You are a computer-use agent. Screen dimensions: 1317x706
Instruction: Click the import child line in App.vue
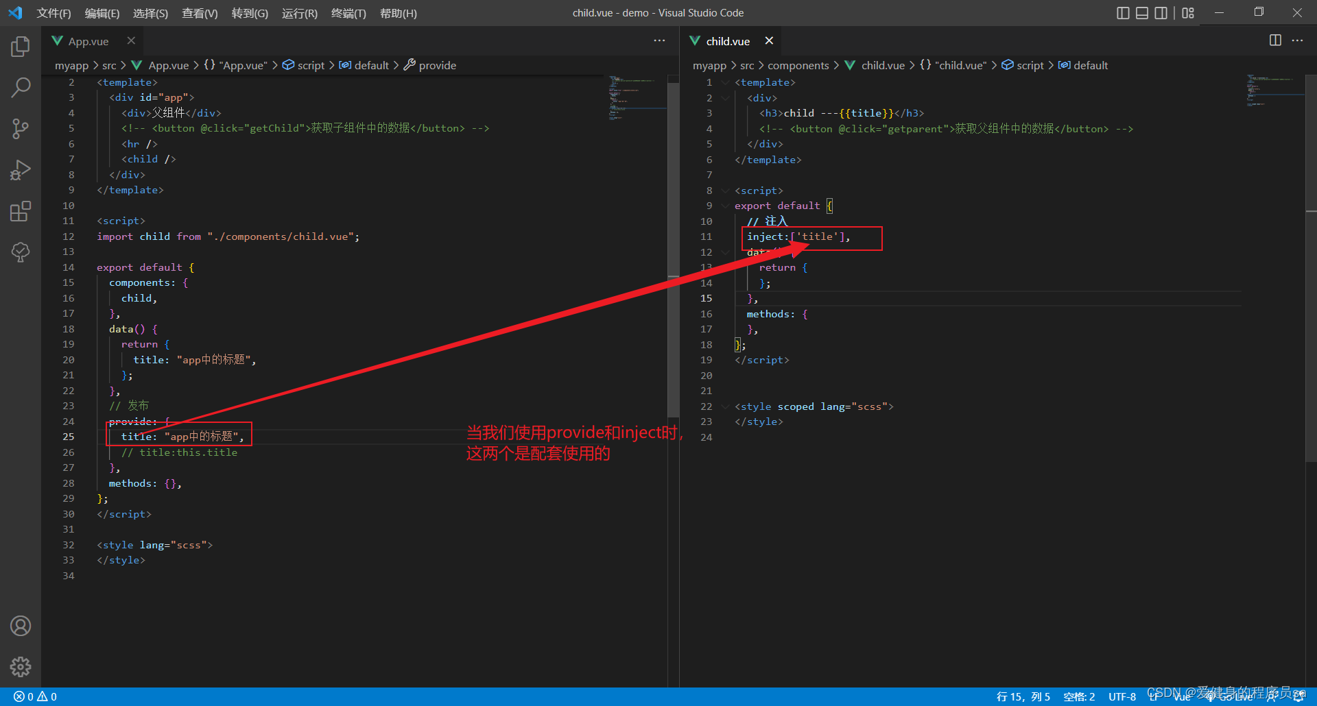(x=228, y=236)
